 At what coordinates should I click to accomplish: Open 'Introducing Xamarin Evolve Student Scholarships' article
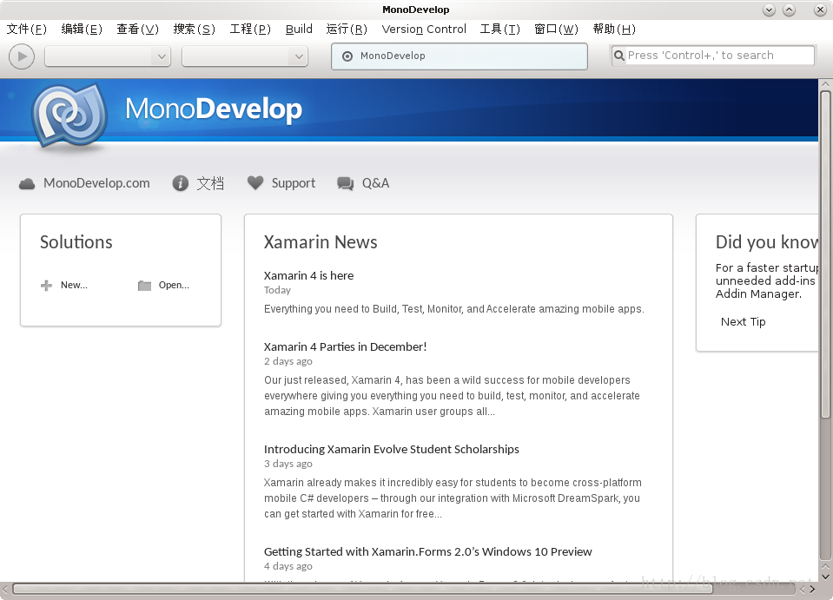392,449
